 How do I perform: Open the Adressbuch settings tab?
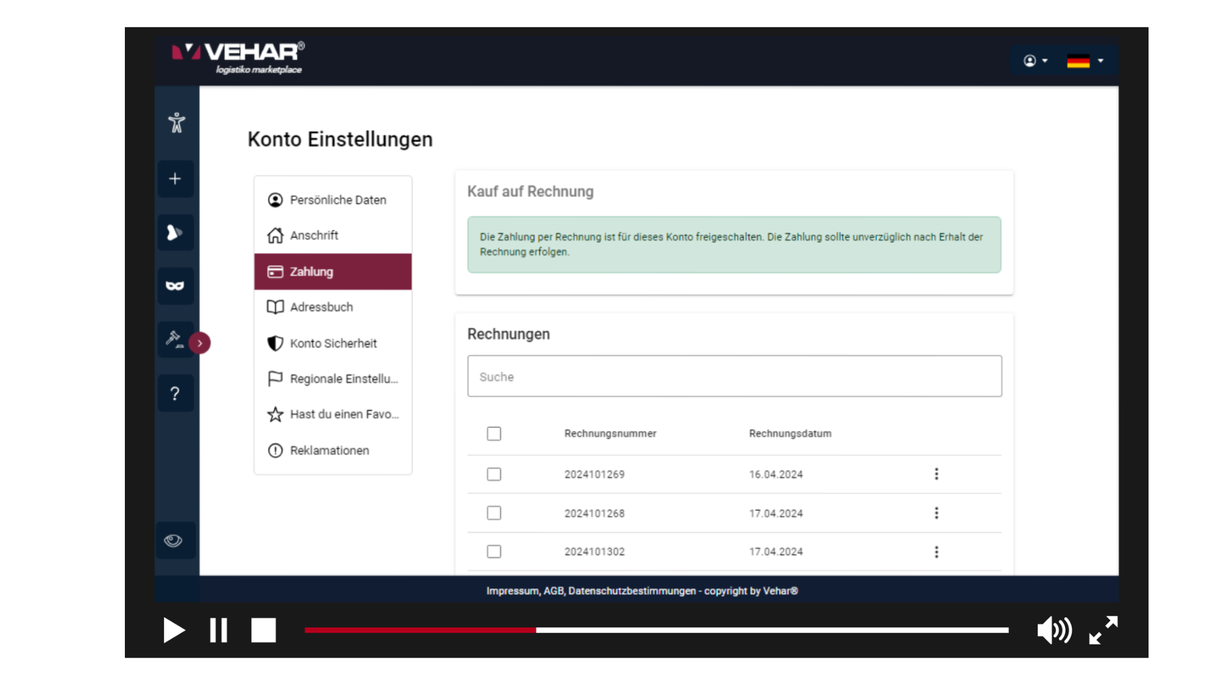(x=321, y=307)
